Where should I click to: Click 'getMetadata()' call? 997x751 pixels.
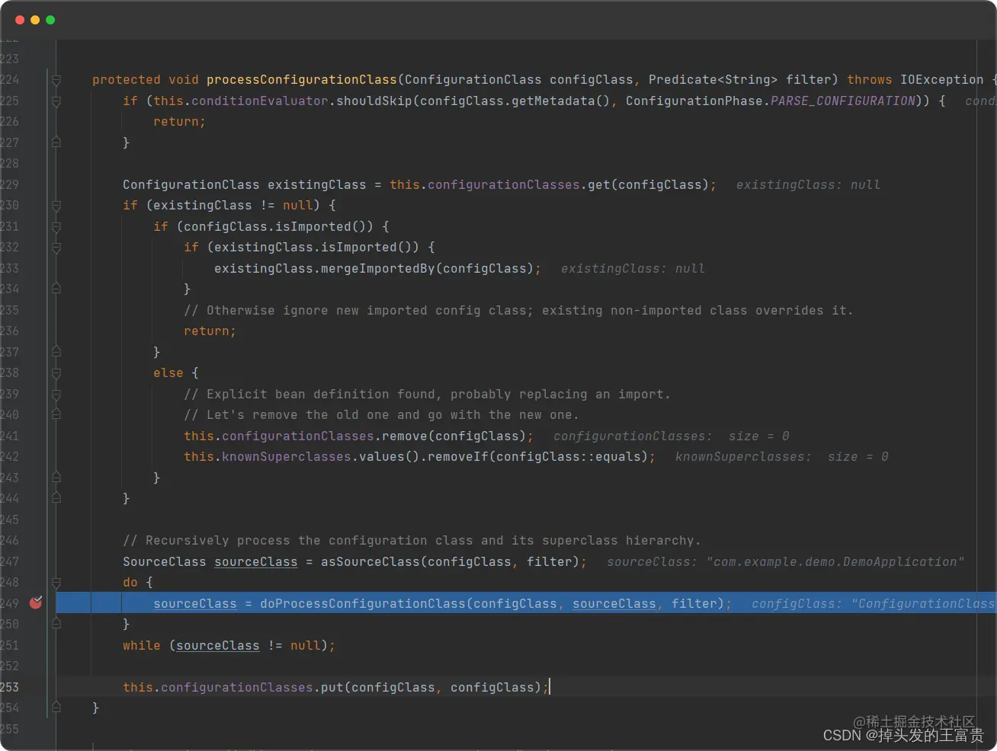561,101
